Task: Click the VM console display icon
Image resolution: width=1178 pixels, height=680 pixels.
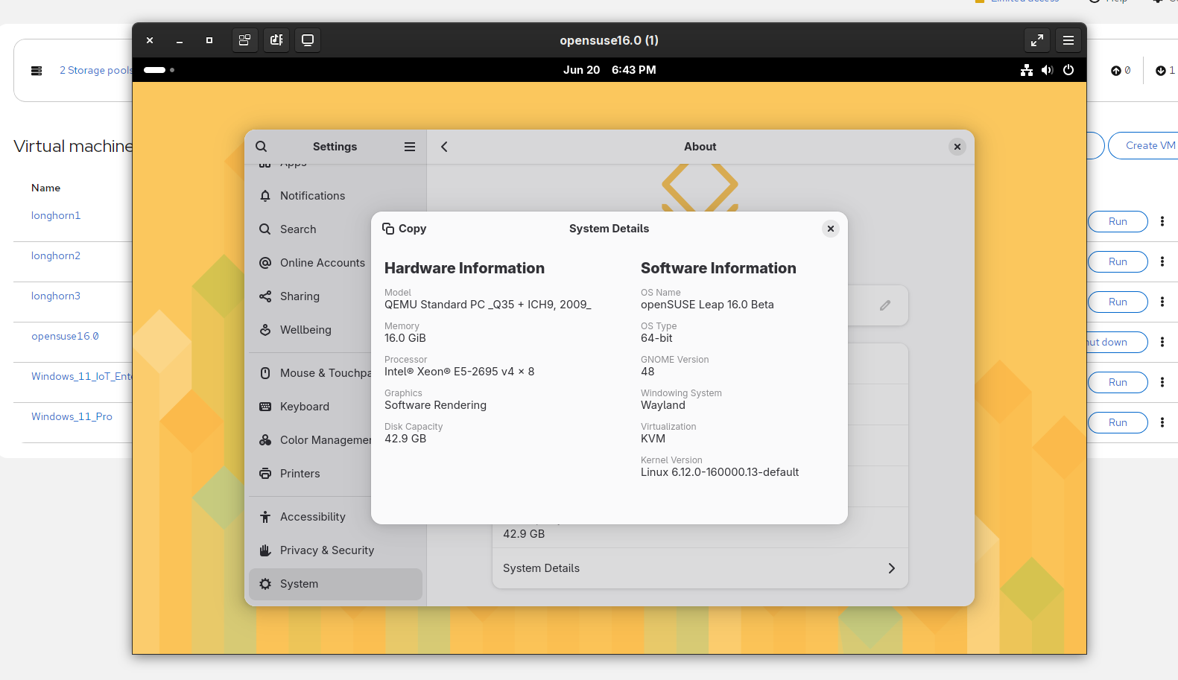Action: point(308,40)
